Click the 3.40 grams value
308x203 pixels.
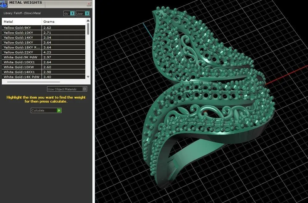47,77
